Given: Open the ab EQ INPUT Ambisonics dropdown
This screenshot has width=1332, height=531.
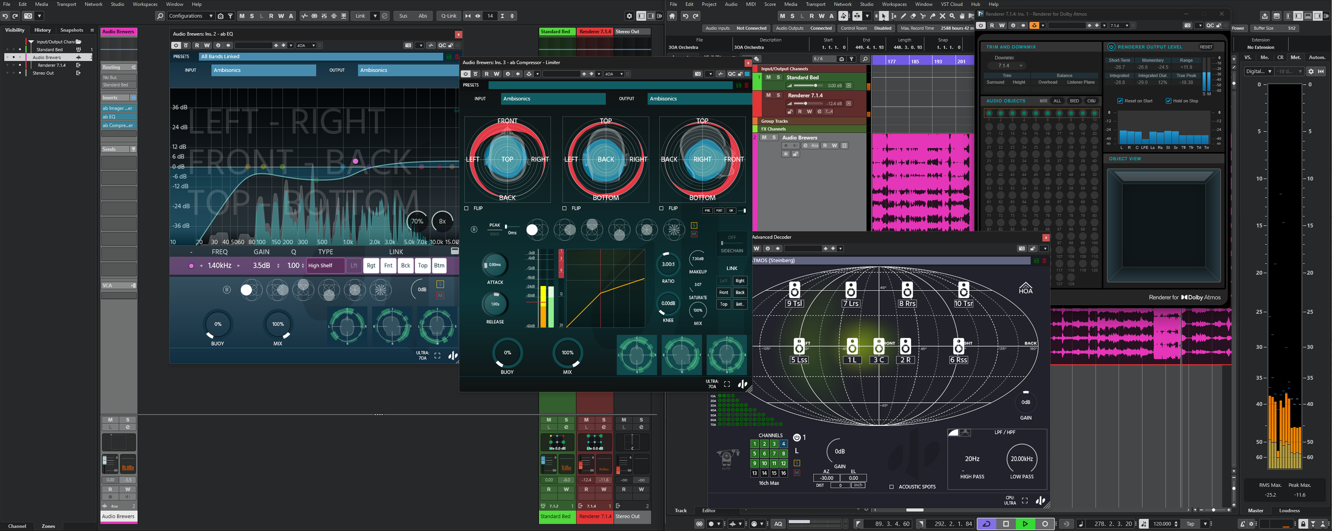Looking at the screenshot, I should coord(264,70).
